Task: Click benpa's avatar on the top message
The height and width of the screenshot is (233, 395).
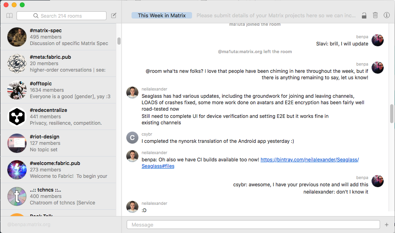Action: pos(377,40)
